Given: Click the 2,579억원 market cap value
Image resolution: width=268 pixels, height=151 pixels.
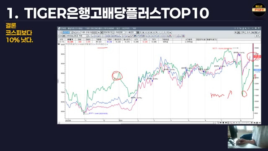Looking at the screenshot, I should (x=188, y=42).
